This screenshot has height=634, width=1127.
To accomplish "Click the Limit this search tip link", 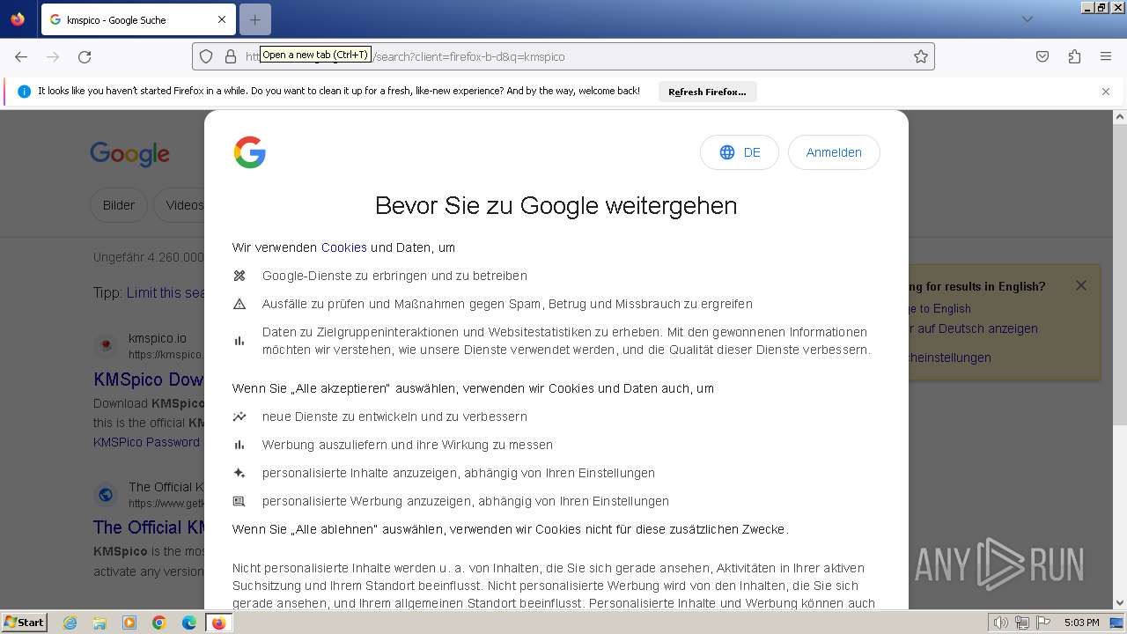I will (166, 292).
